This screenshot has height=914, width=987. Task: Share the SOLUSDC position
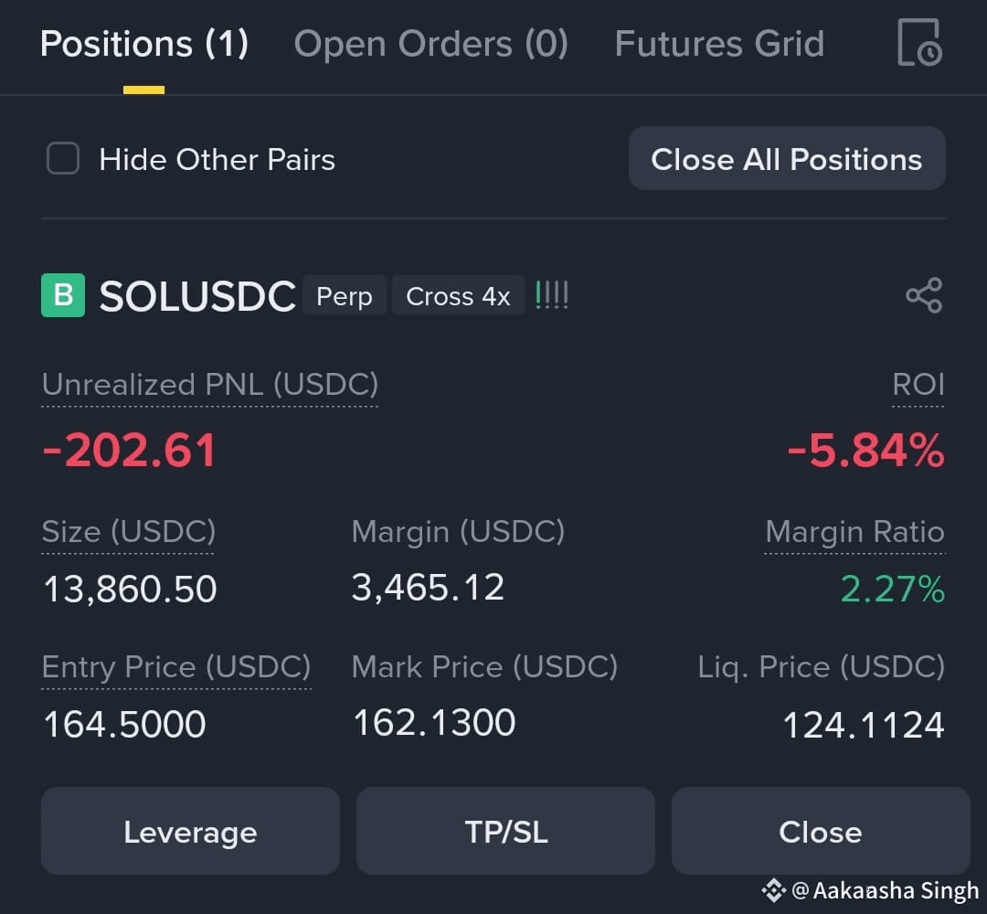click(924, 295)
